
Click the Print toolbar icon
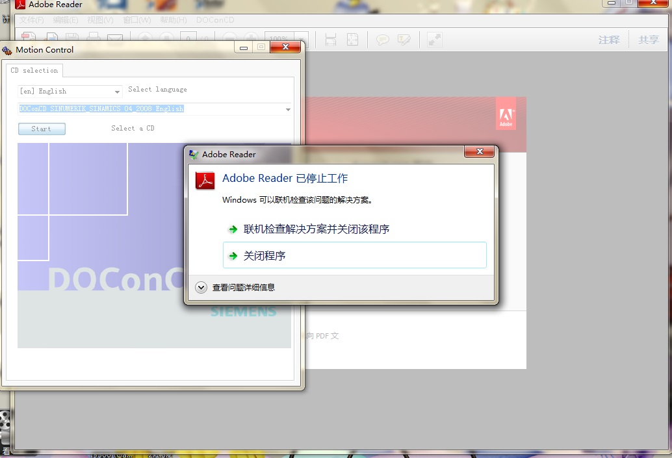point(93,38)
